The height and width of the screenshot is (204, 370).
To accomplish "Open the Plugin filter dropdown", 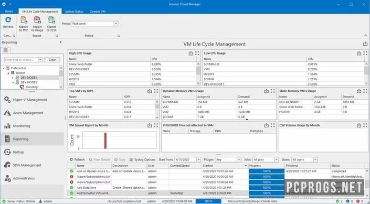I will click(x=239, y=159).
